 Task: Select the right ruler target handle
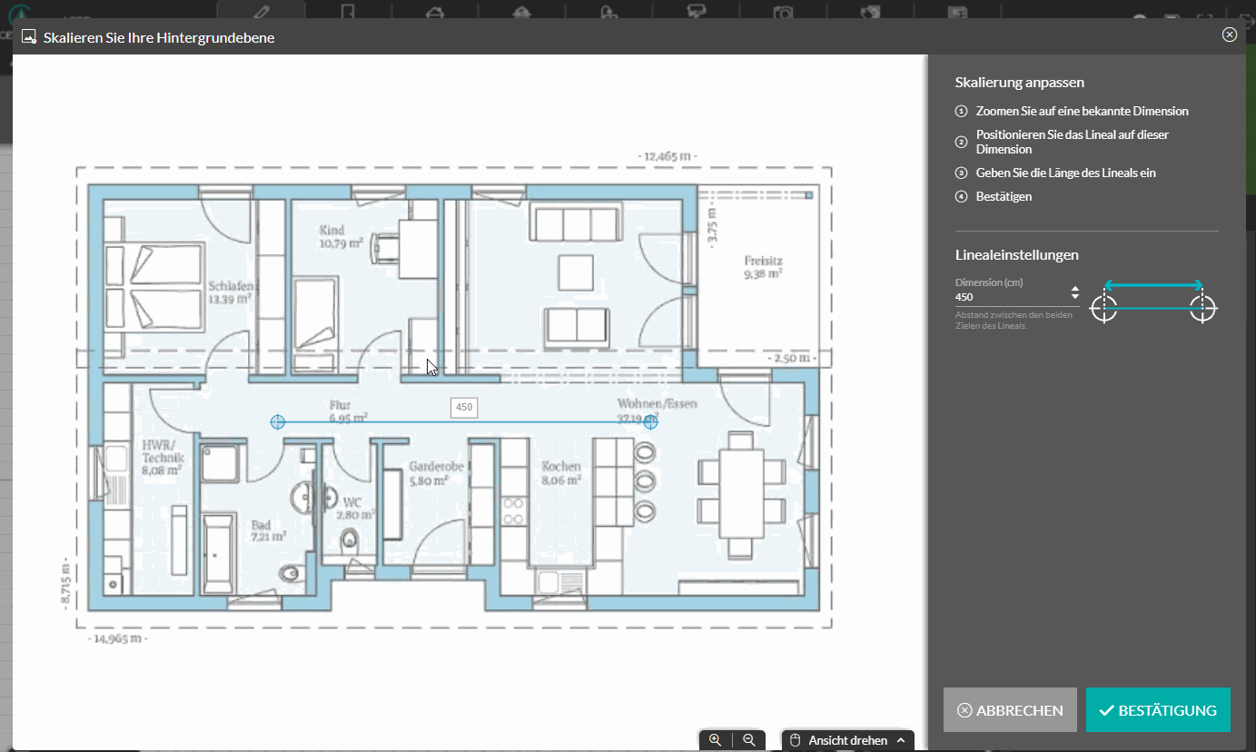coord(650,421)
